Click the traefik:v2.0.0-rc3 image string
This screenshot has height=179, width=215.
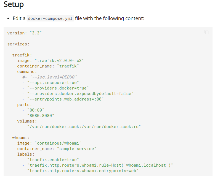point(59,61)
